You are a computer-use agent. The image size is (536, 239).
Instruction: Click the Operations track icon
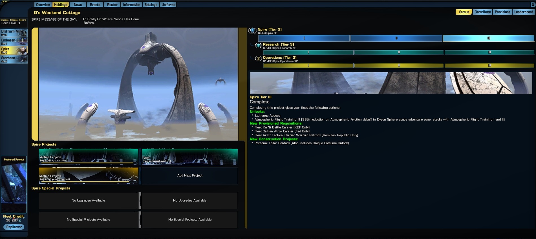pos(258,59)
